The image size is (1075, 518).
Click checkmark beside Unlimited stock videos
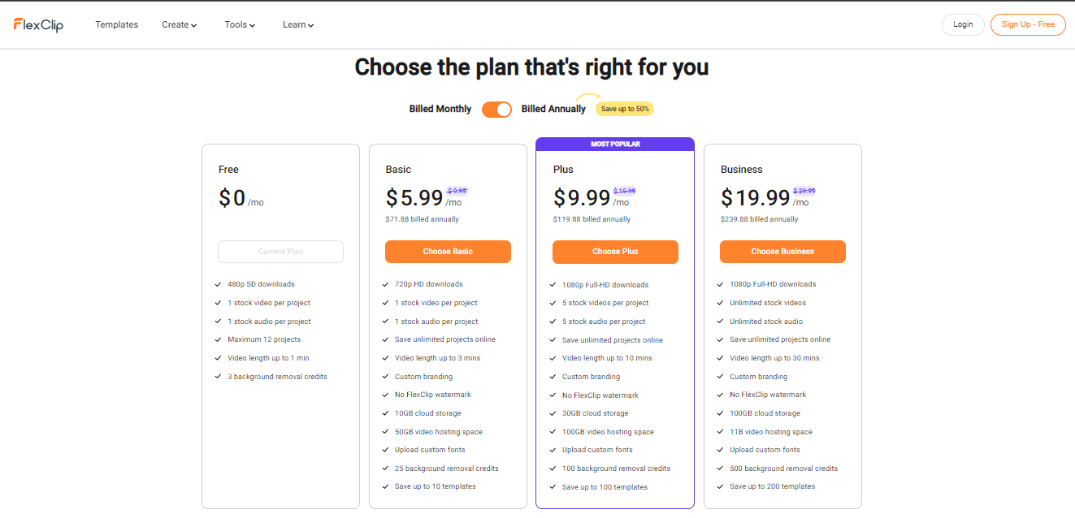(720, 303)
